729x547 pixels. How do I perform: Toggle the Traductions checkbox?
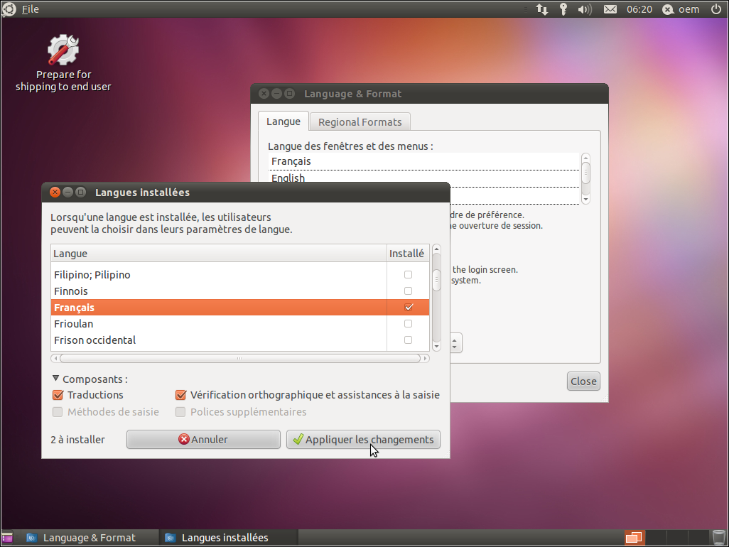[58, 395]
